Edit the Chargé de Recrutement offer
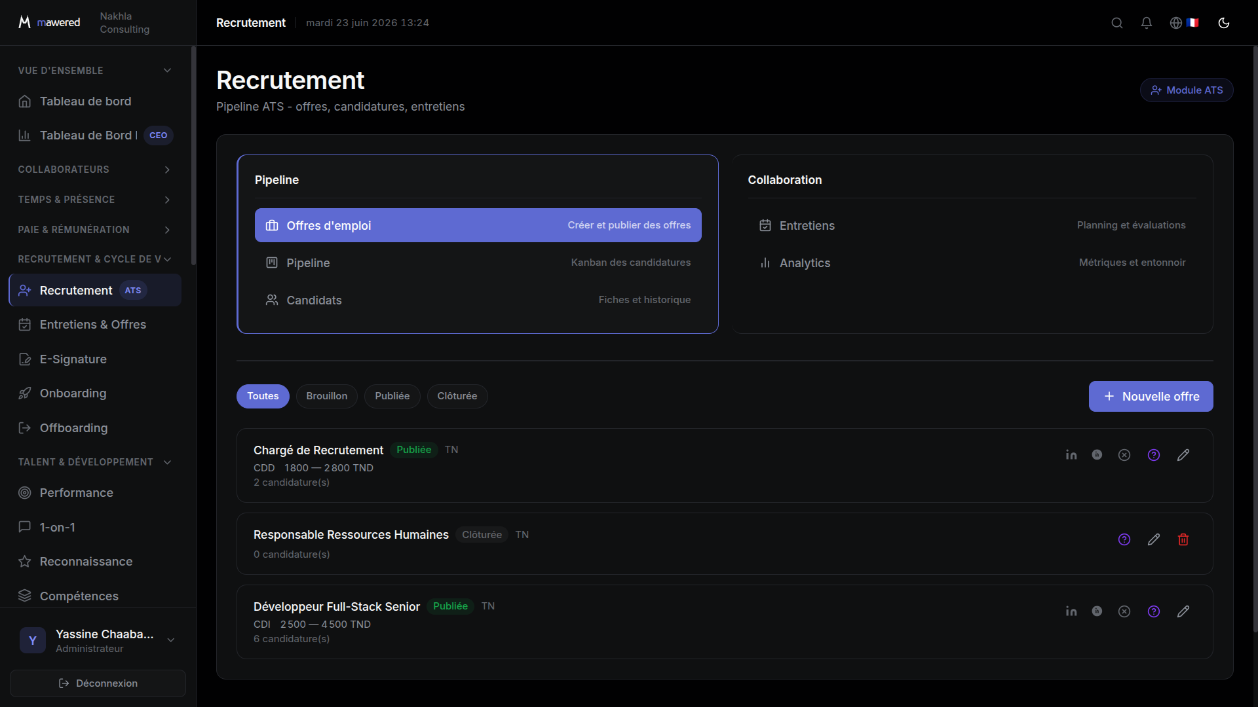The width and height of the screenshot is (1258, 707). point(1183,455)
